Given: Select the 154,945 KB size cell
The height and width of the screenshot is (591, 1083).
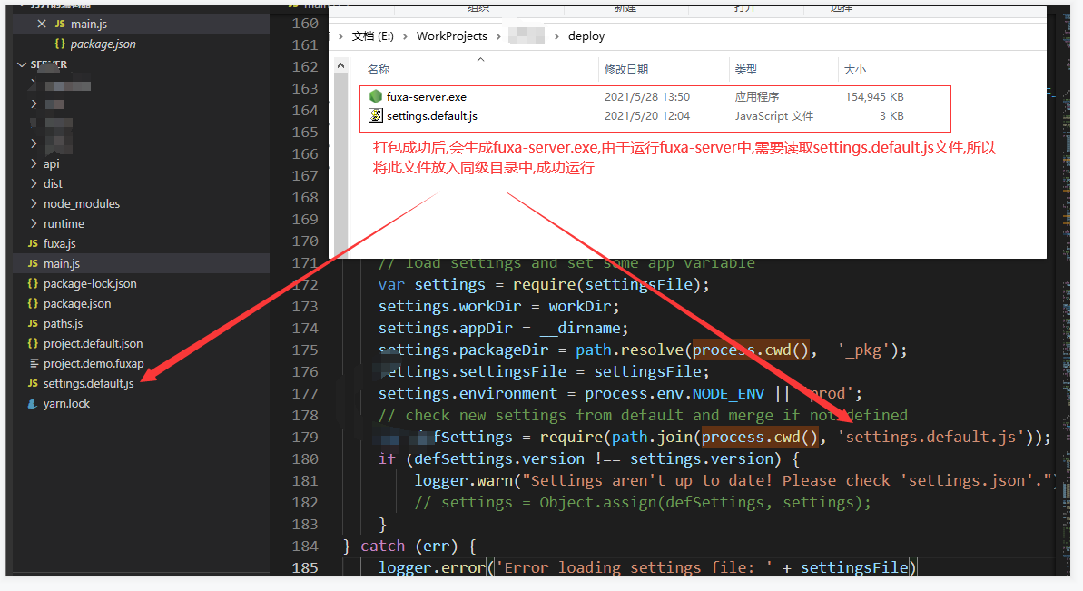Looking at the screenshot, I should [x=874, y=96].
